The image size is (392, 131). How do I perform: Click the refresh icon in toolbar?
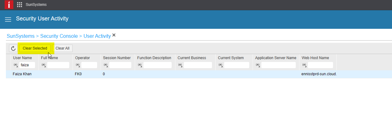(13, 48)
